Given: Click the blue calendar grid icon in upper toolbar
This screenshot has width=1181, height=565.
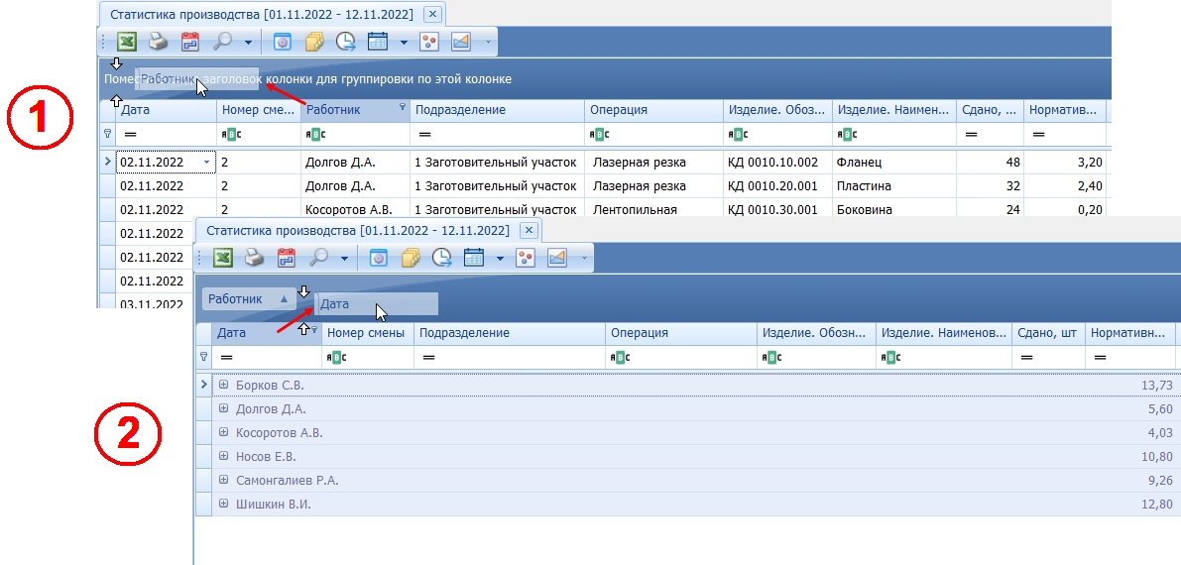Looking at the screenshot, I should [x=378, y=42].
